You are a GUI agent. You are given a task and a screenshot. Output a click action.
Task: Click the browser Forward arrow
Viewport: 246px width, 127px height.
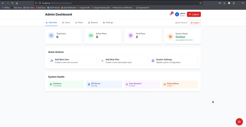[8, 3]
